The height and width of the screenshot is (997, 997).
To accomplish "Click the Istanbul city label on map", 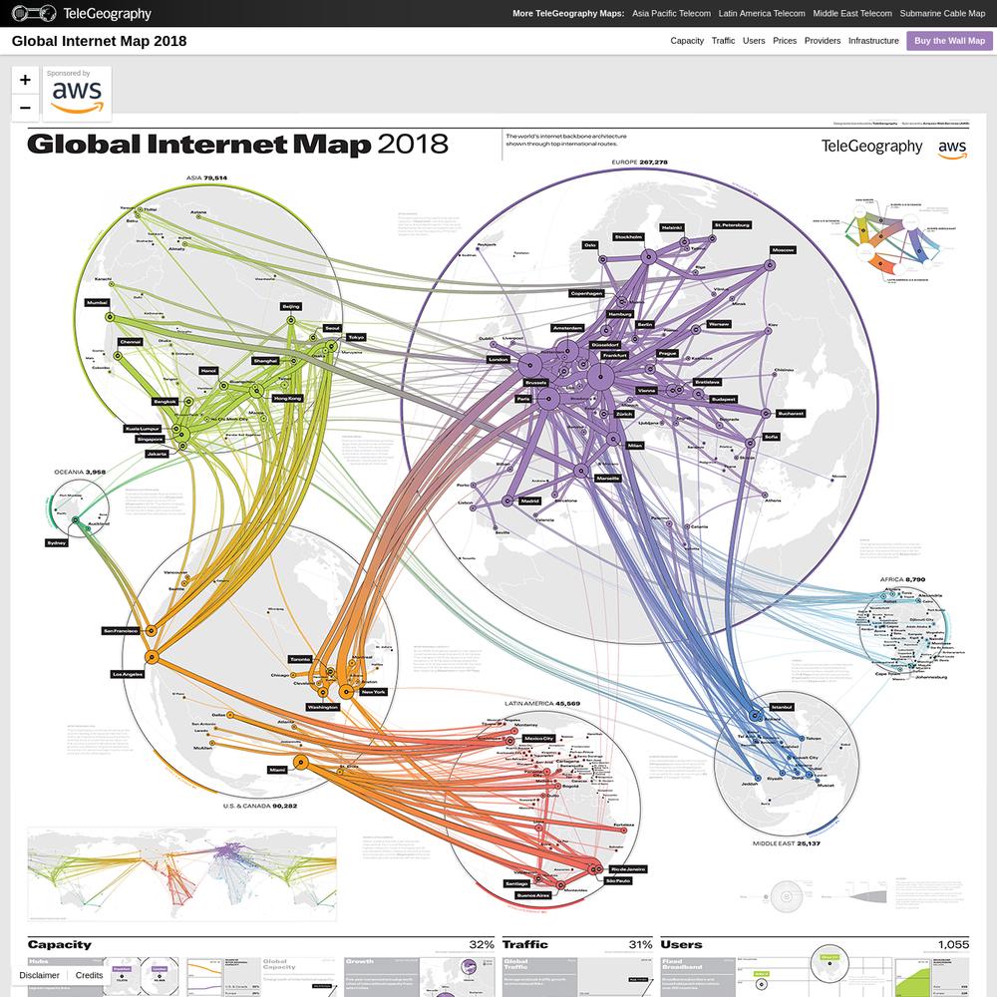I will click(x=782, y=707).
